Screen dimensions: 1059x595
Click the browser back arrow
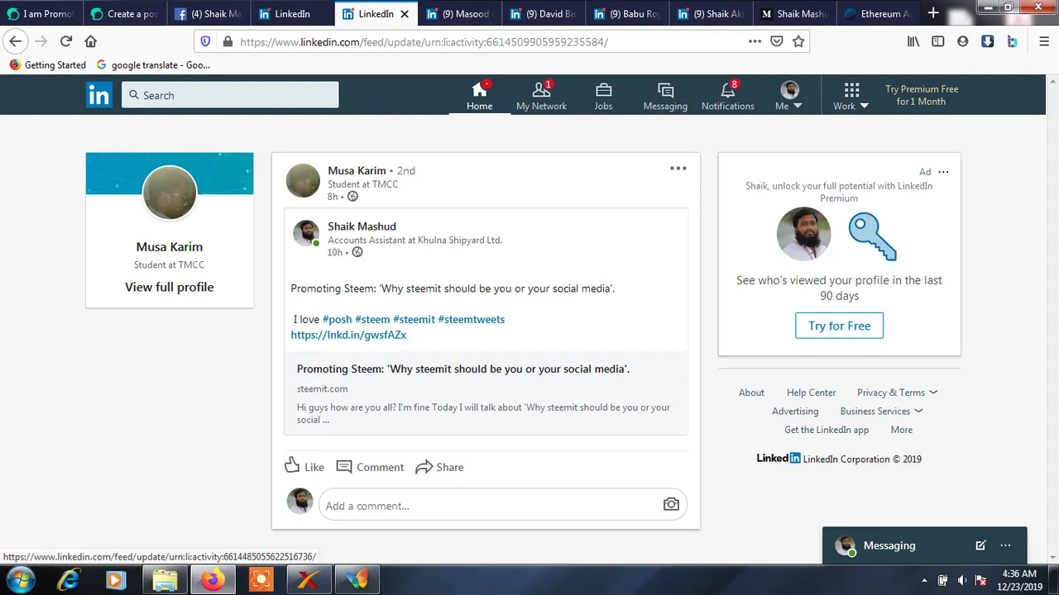pyautogui.click(x=15, y=41)
